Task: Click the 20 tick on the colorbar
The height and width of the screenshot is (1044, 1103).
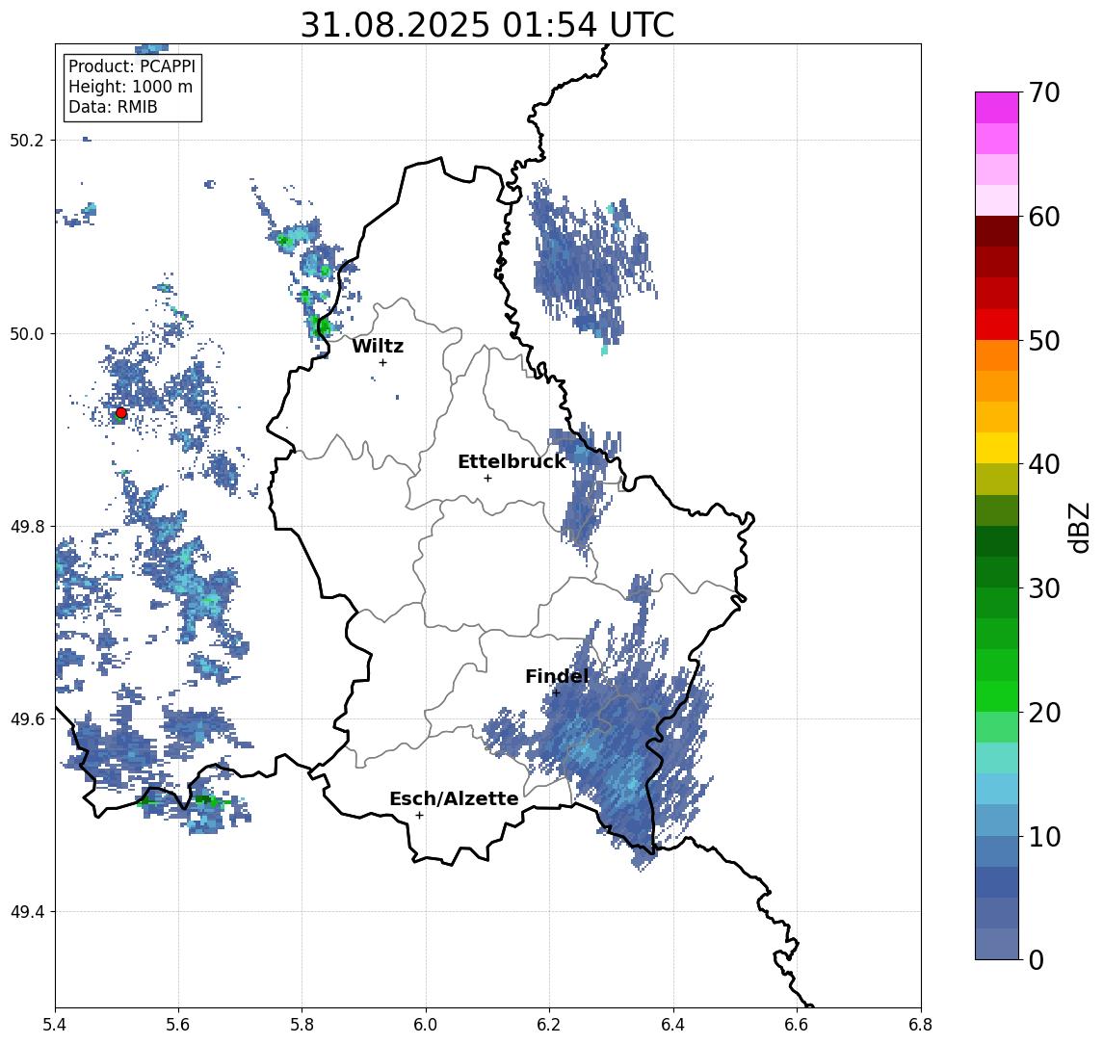Action: [1044, 712]
